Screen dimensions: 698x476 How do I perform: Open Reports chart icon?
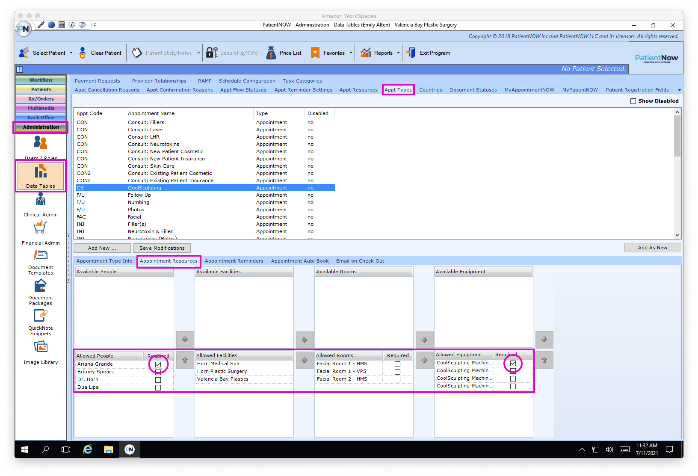click(366, 53)
